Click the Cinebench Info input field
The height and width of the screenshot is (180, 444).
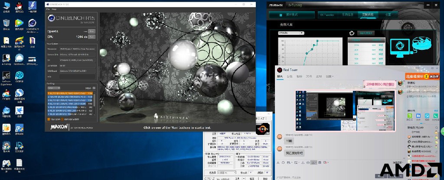(77, 77)
